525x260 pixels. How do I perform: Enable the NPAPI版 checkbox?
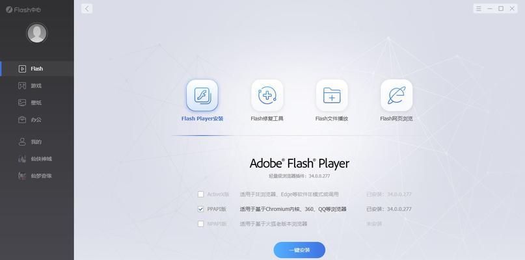point(200,224)
